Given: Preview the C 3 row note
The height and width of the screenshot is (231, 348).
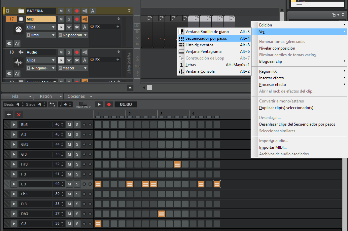Looking at the screenshot, I should point(14,224).
